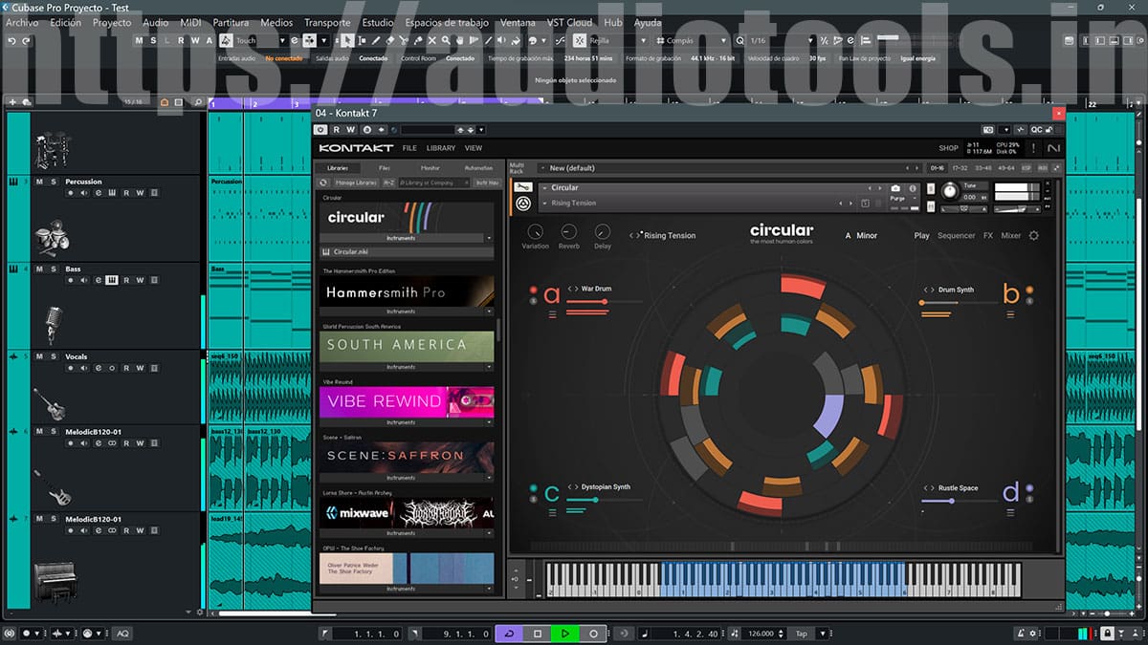Adjust the War Drum layer a slider
This screenshot has width=1148, height=645.
tap(604, 302)
